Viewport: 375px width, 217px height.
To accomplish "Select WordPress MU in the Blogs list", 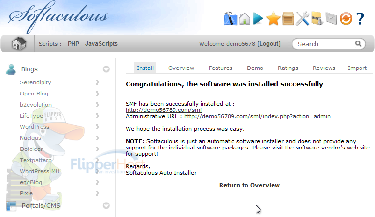I will (40, 171).
